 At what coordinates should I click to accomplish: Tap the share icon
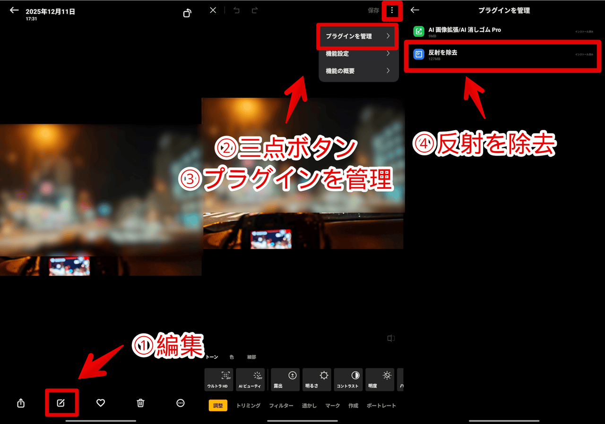[x=20, y=403]
